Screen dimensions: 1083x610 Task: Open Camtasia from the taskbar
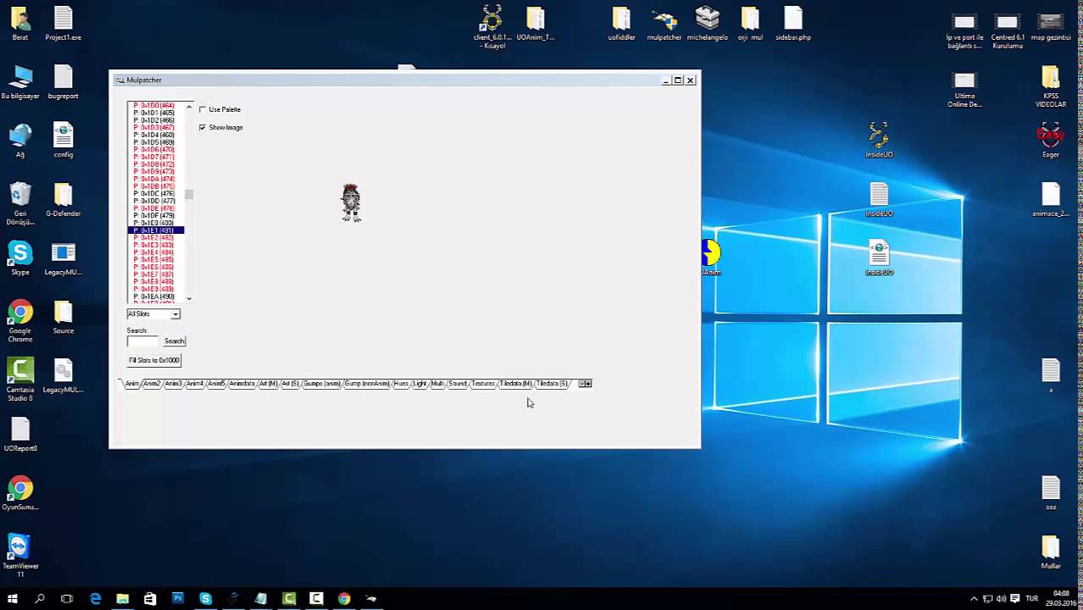point(289,598)
